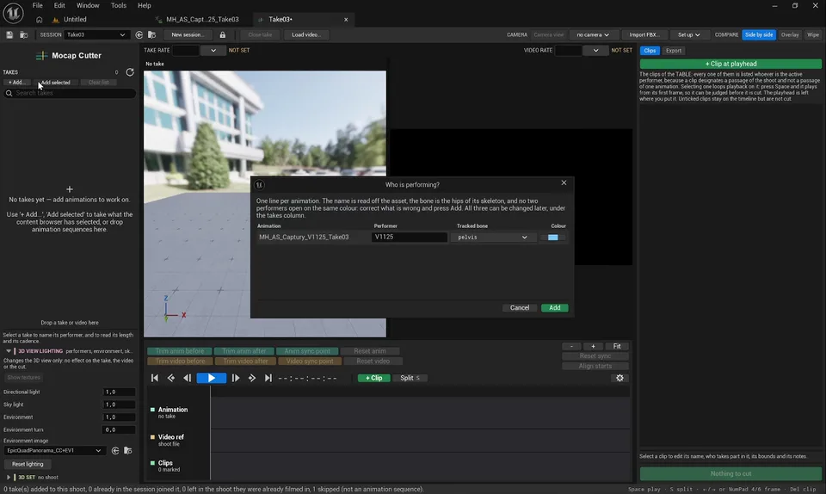This screenshot has height=494, width=826.
Task: Click the Mocap Cutter logo icon
Action: click(x=41, y=55)
